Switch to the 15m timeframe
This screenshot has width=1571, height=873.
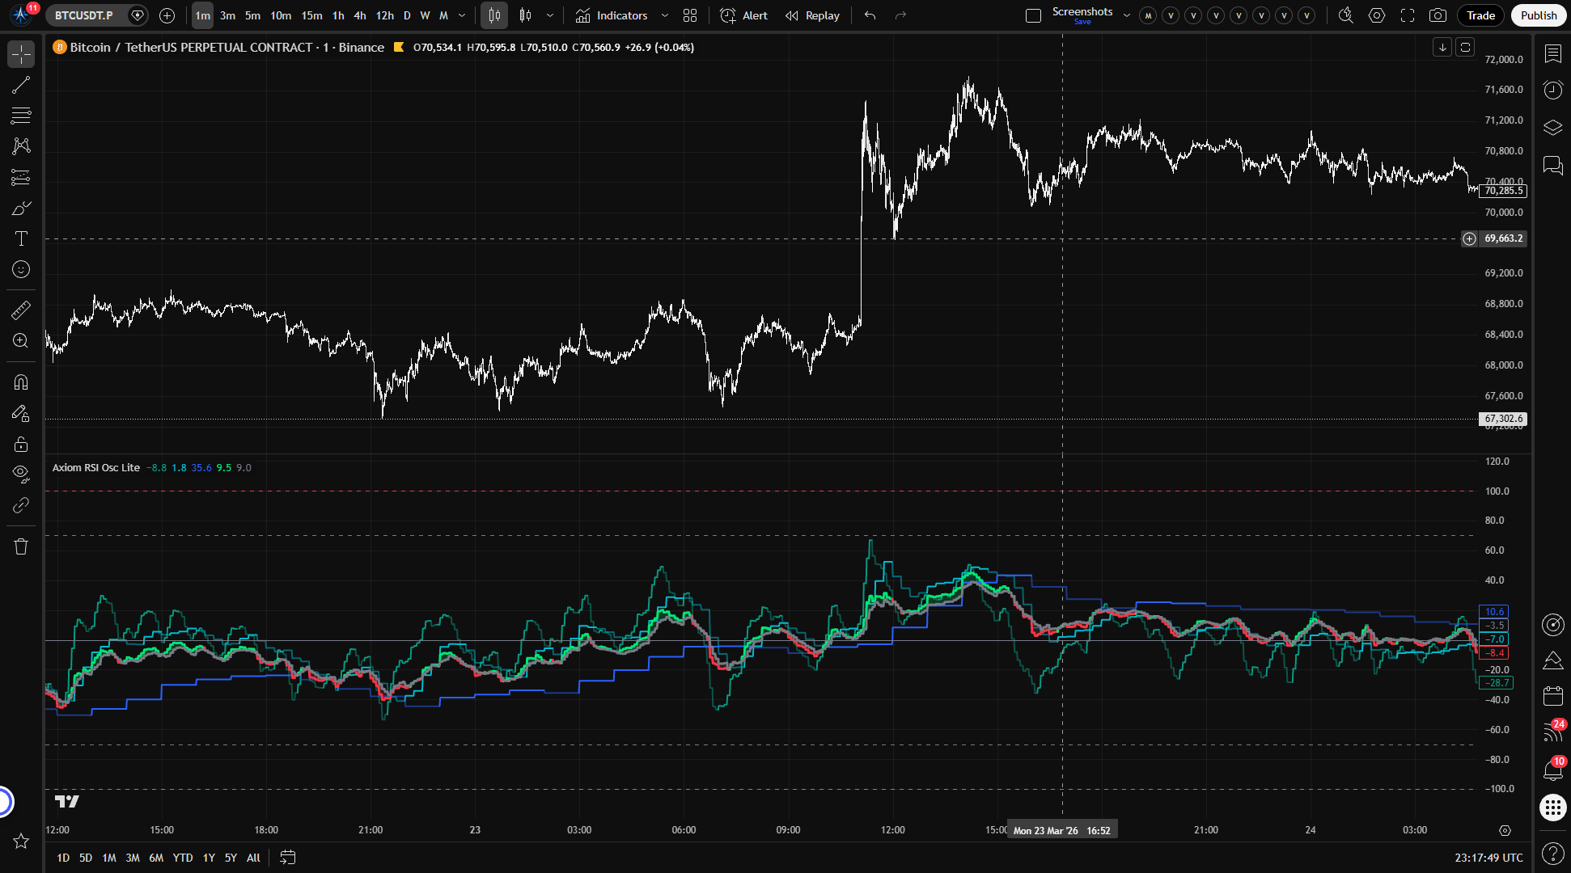pos(311,15)
